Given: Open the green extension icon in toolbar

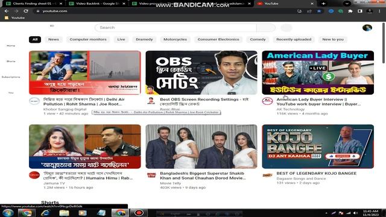Looking at the screenshot, I should click(x=340, y=11).
